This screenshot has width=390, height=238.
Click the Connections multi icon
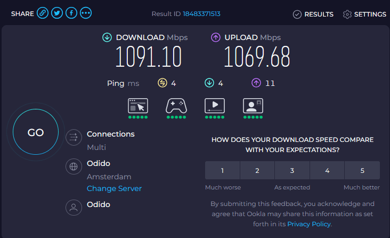pos(72,138)
